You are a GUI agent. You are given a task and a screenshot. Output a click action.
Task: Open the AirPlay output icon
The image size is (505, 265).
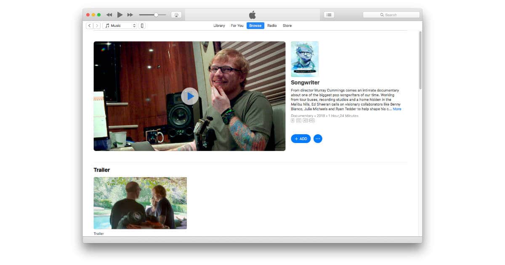(176, 15)
